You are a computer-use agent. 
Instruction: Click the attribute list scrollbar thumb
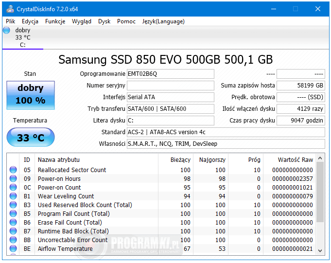(x=320, y=192)
